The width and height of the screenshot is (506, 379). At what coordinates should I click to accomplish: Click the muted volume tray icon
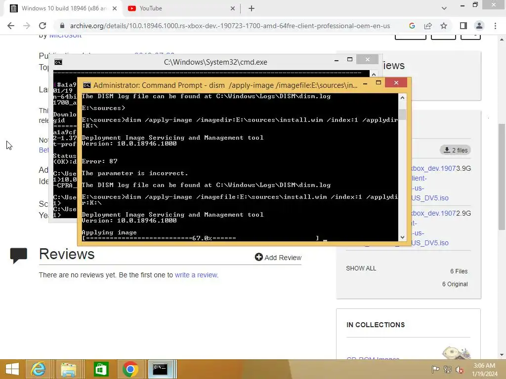[460, 369]
